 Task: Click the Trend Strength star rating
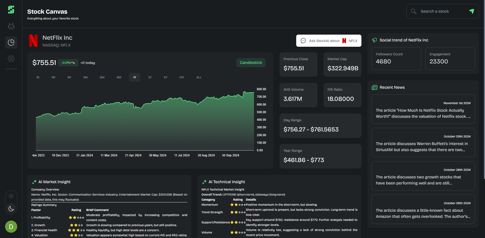pyautogui.click(x=238, y=212)
